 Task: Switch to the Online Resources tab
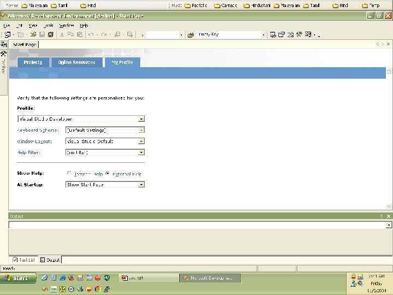pyautogui.click(x=77, y=62)
